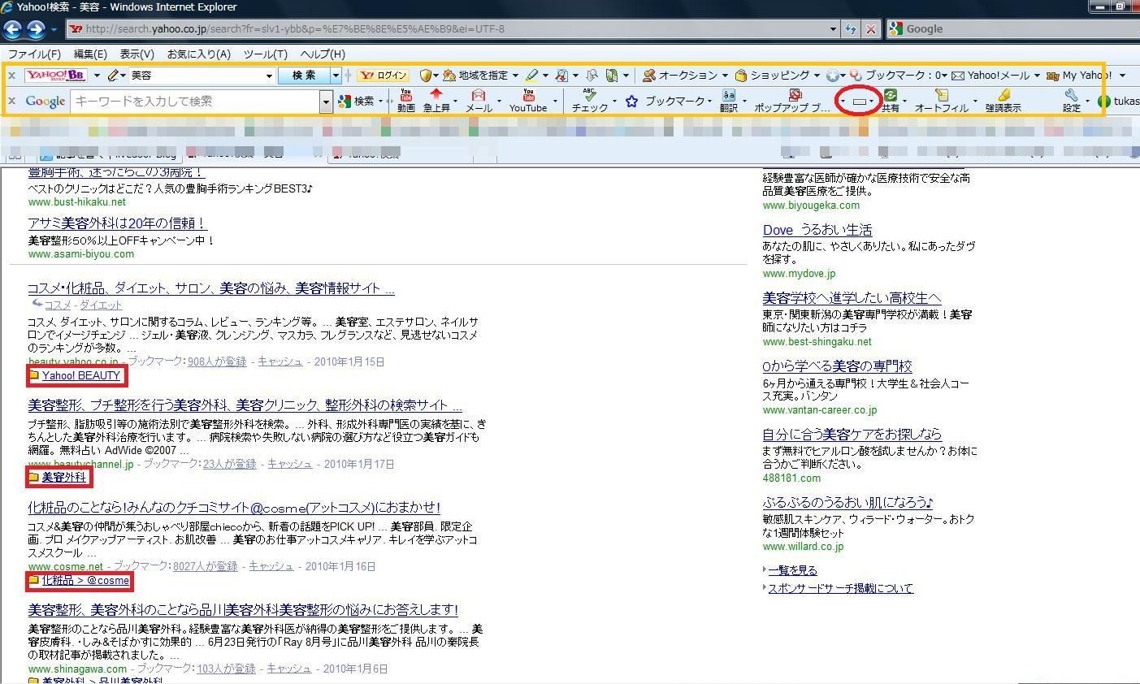Refresh the page using the address bar refresh icon
1140x684 pixels.
[x=850, y=29]
